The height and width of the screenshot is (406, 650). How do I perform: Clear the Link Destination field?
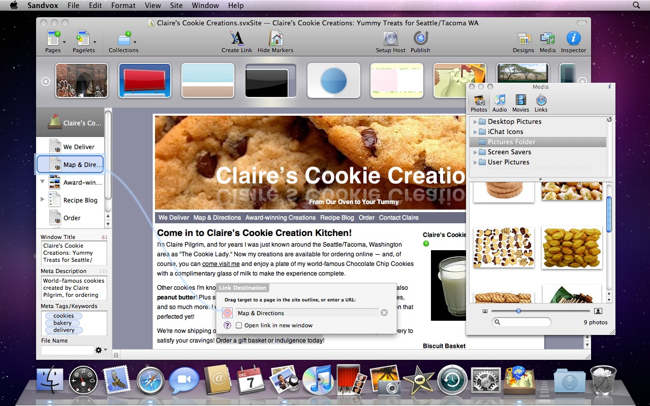tap(384, 313)
